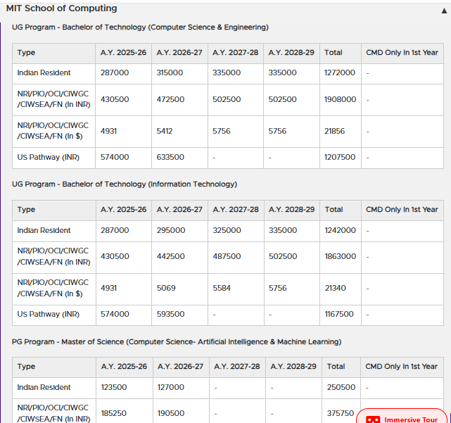Click the MIT School of Computing header

[x=62, y=8]
